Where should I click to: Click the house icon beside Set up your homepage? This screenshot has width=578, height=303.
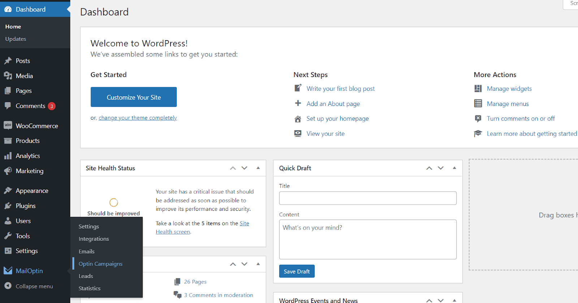(x=298, y=119)
